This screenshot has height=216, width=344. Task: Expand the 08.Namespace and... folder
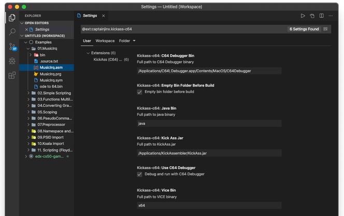[x=28, y=131]
